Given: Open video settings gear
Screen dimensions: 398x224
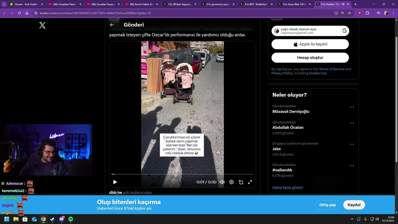Looking at the screenshot, I should (x=231, y=182).
